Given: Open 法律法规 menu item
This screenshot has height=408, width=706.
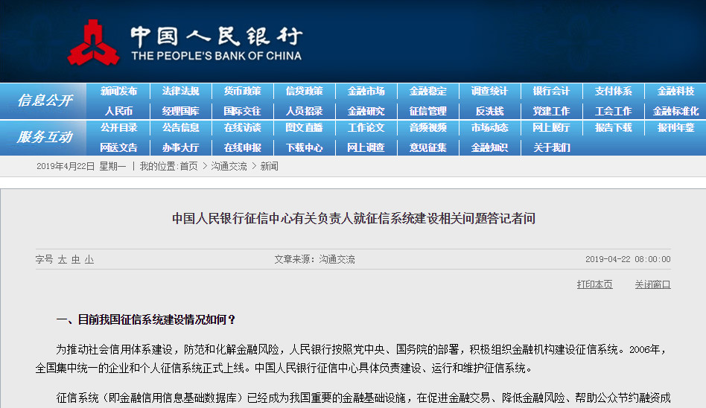Looking at the screenshot, I should point(180,91).
